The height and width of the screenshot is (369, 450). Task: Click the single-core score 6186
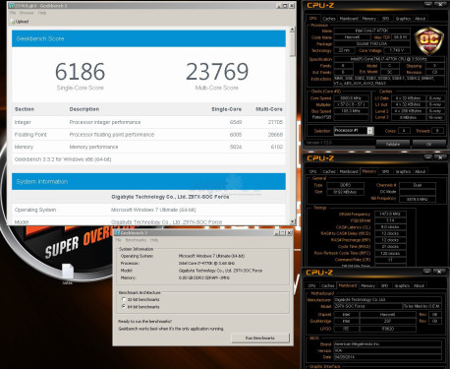tap(81, 72)
